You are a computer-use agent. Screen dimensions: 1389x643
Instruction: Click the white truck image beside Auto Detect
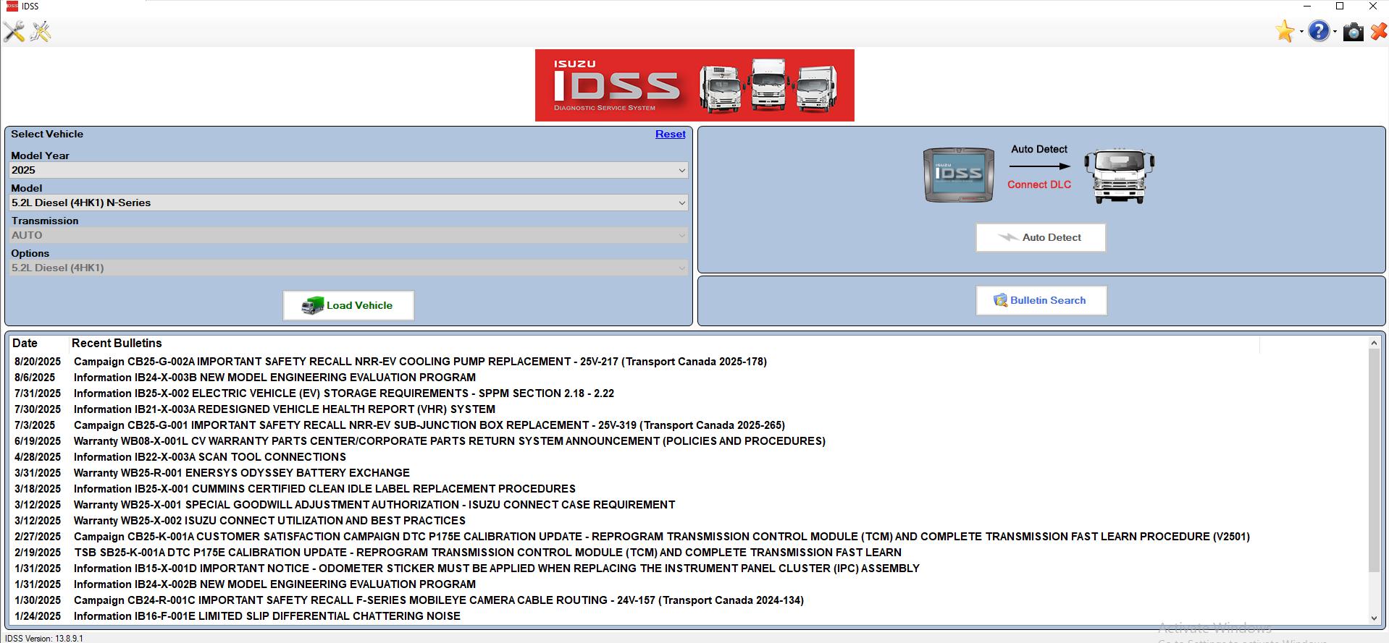(1119, 176)
